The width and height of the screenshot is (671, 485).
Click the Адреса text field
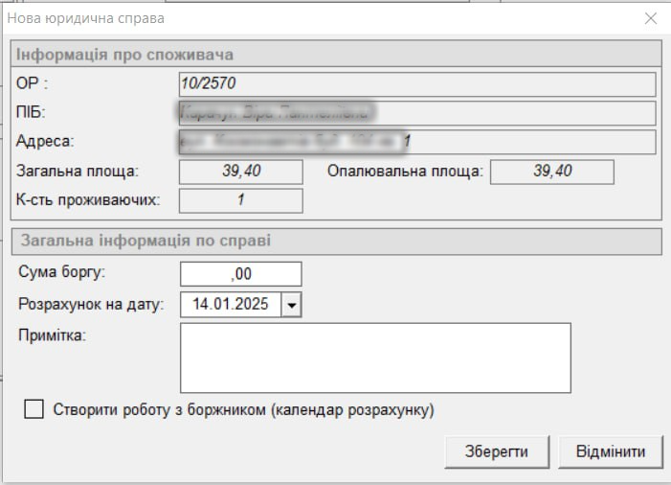tap(416, 142)
